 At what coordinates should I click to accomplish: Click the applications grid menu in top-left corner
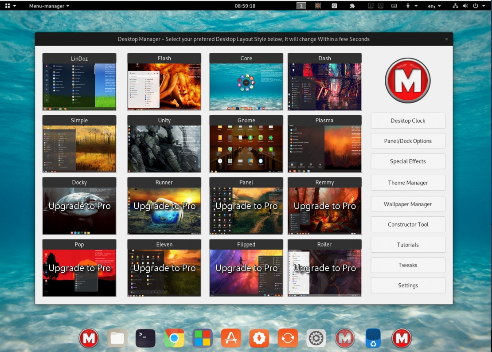coord(8,6)
